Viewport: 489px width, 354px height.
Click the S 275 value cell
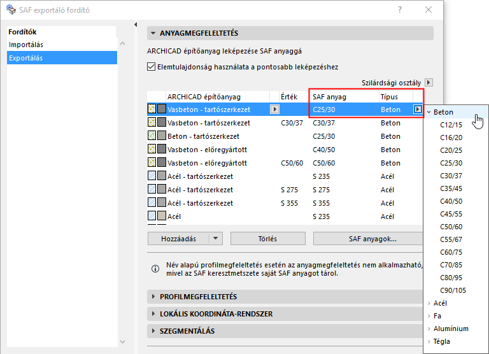[289, 190]
